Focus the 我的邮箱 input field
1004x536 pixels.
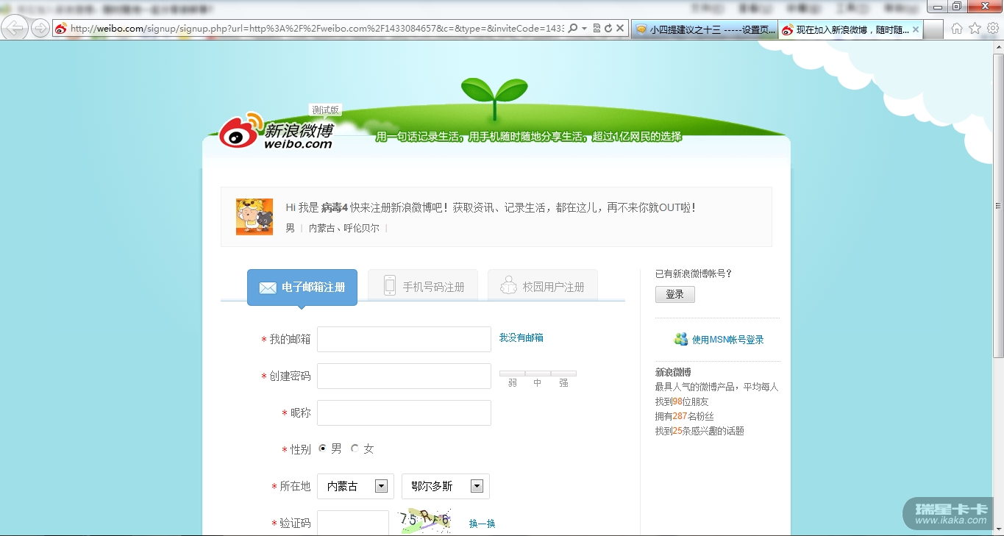tap(404, 339)
